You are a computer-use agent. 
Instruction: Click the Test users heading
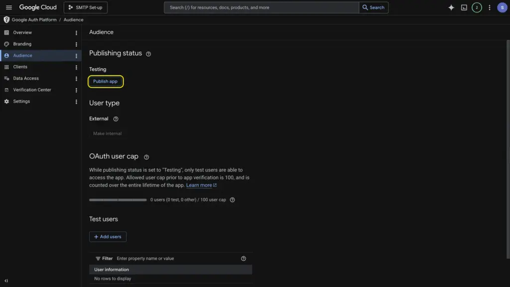click(104, 219)
